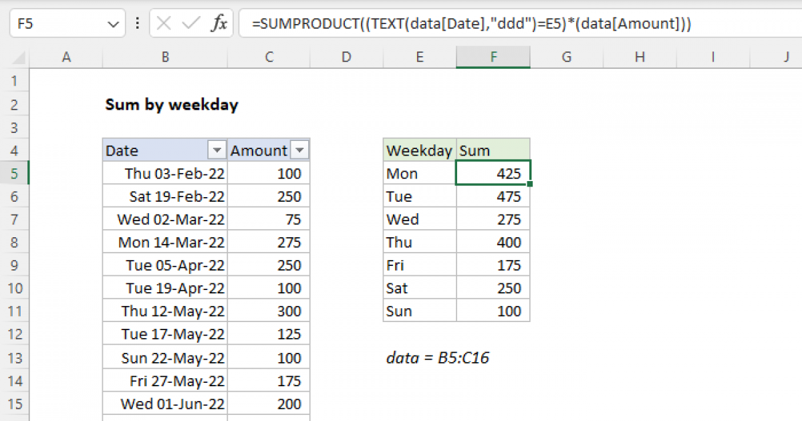Open the Name Box dropdown arrow
The height and width of the screenshot is (421, 802).
coord(112,25)
